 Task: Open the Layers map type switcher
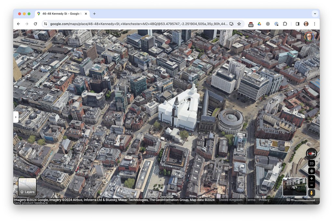(27, 187)
